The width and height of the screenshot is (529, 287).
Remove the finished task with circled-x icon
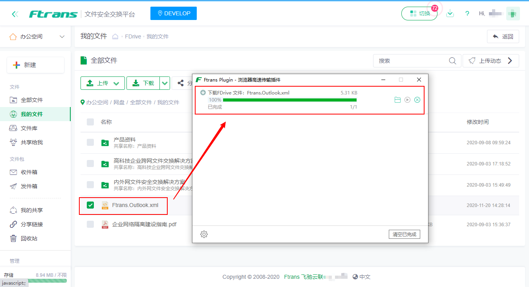(x=417, y=100)
